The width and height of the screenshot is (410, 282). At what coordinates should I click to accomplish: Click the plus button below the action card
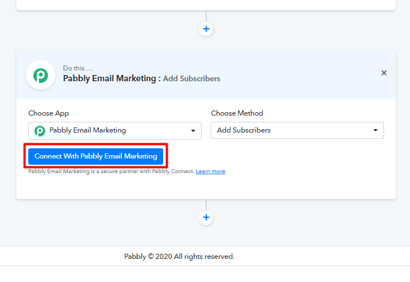pyautogui.click(x=206, y=218)
